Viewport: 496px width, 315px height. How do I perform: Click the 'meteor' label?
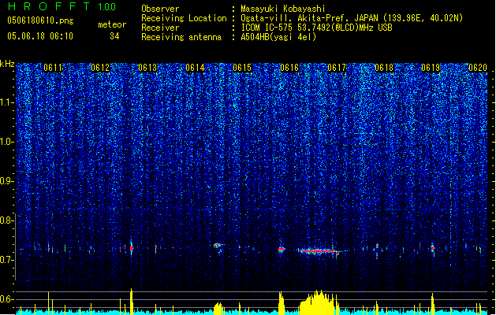tap(112, 24)
